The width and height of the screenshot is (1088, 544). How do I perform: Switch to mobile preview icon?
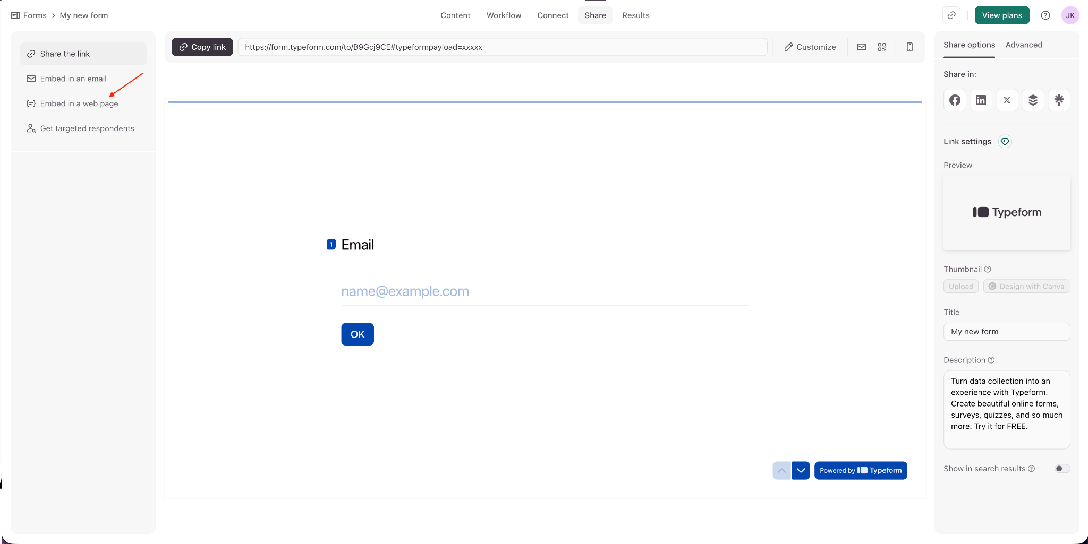(909, 47)
